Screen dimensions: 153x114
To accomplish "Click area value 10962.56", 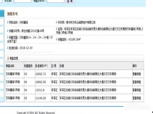I will (40, 82).
